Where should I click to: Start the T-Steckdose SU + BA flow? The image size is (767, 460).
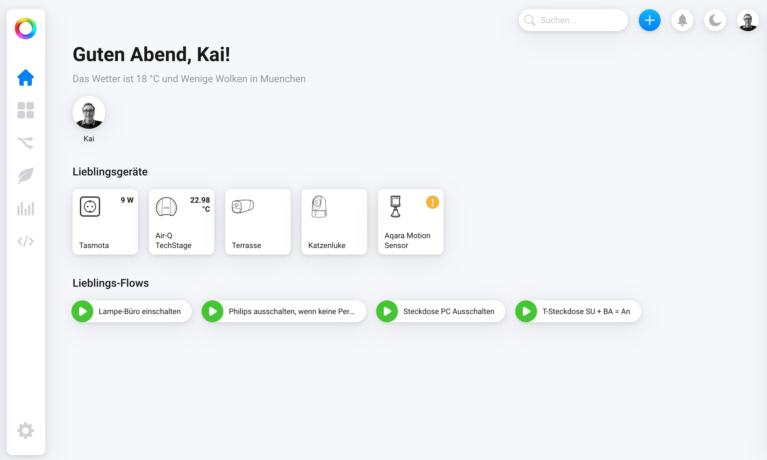coord(526,311)
